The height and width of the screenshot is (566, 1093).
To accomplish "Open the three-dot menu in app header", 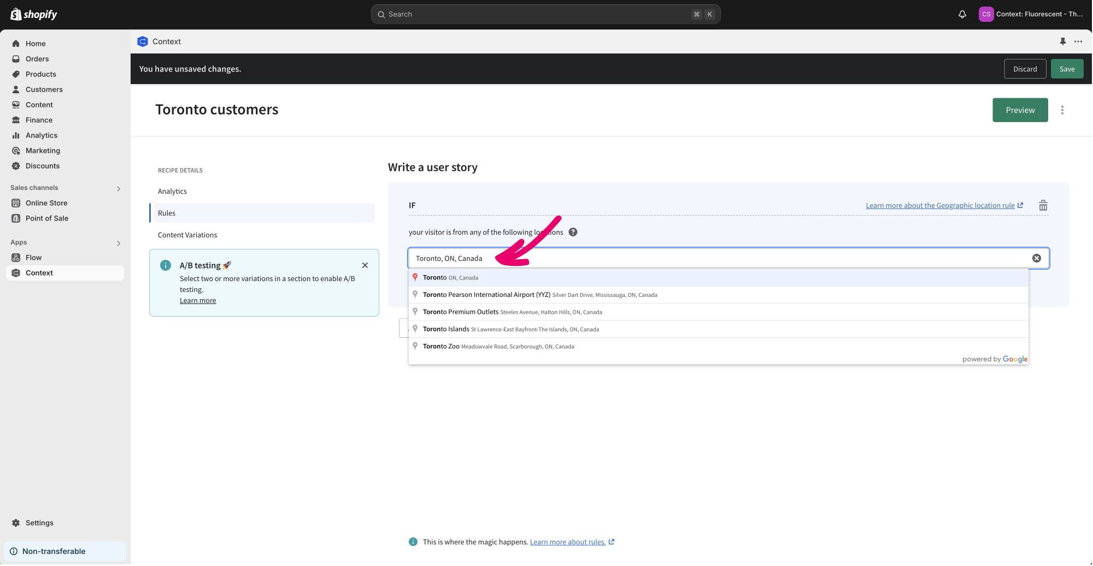I will tap(1078, 41).
